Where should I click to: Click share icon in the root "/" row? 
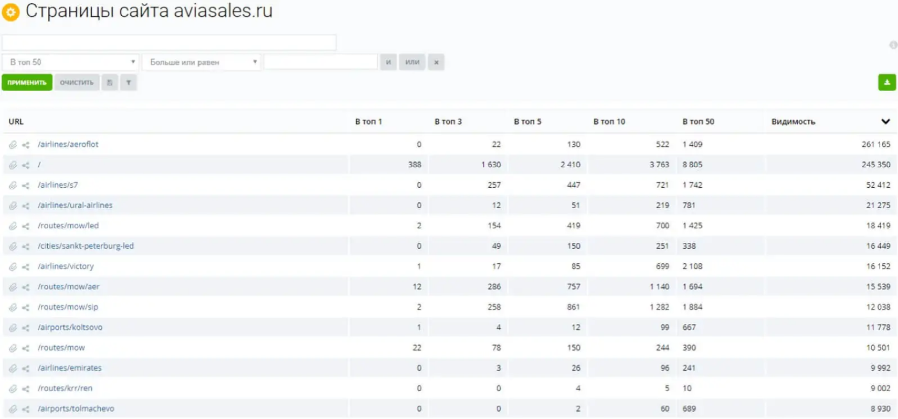(x=26, y=165)
